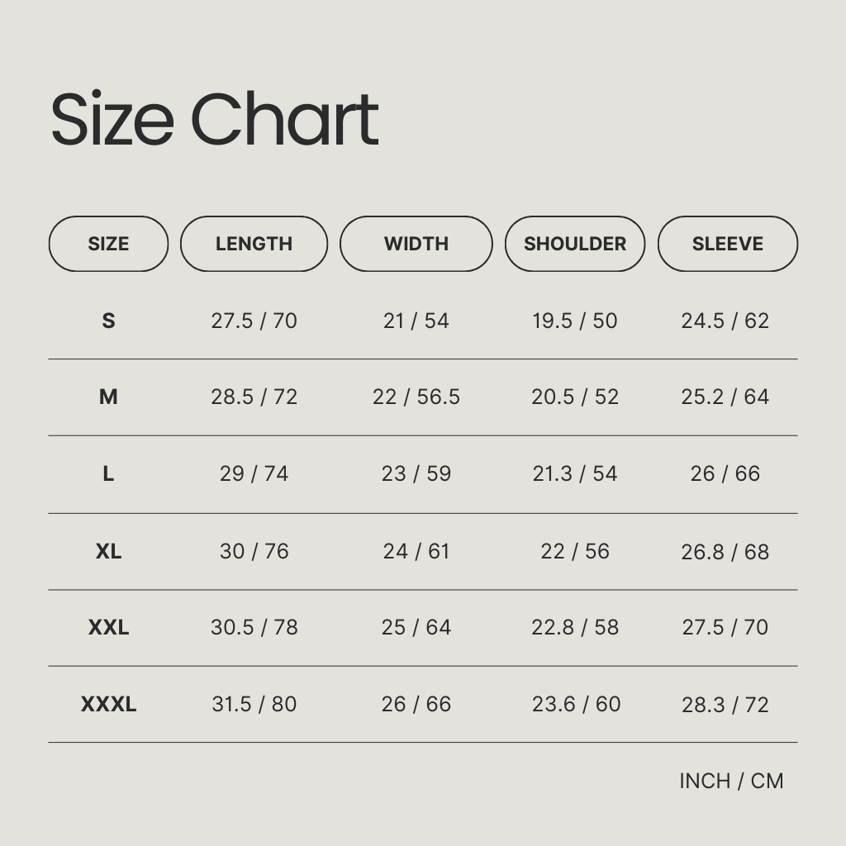This screenshot has width=846, height=846.
Task: Click the L size row label
Action: click(108, 473)
